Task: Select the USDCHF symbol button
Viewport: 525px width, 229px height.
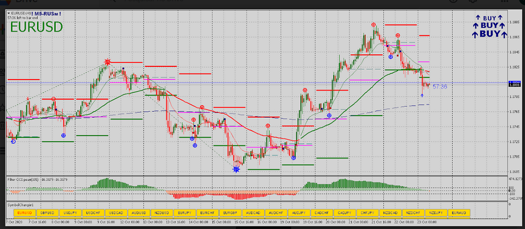Action: click(x=93, y=212)
